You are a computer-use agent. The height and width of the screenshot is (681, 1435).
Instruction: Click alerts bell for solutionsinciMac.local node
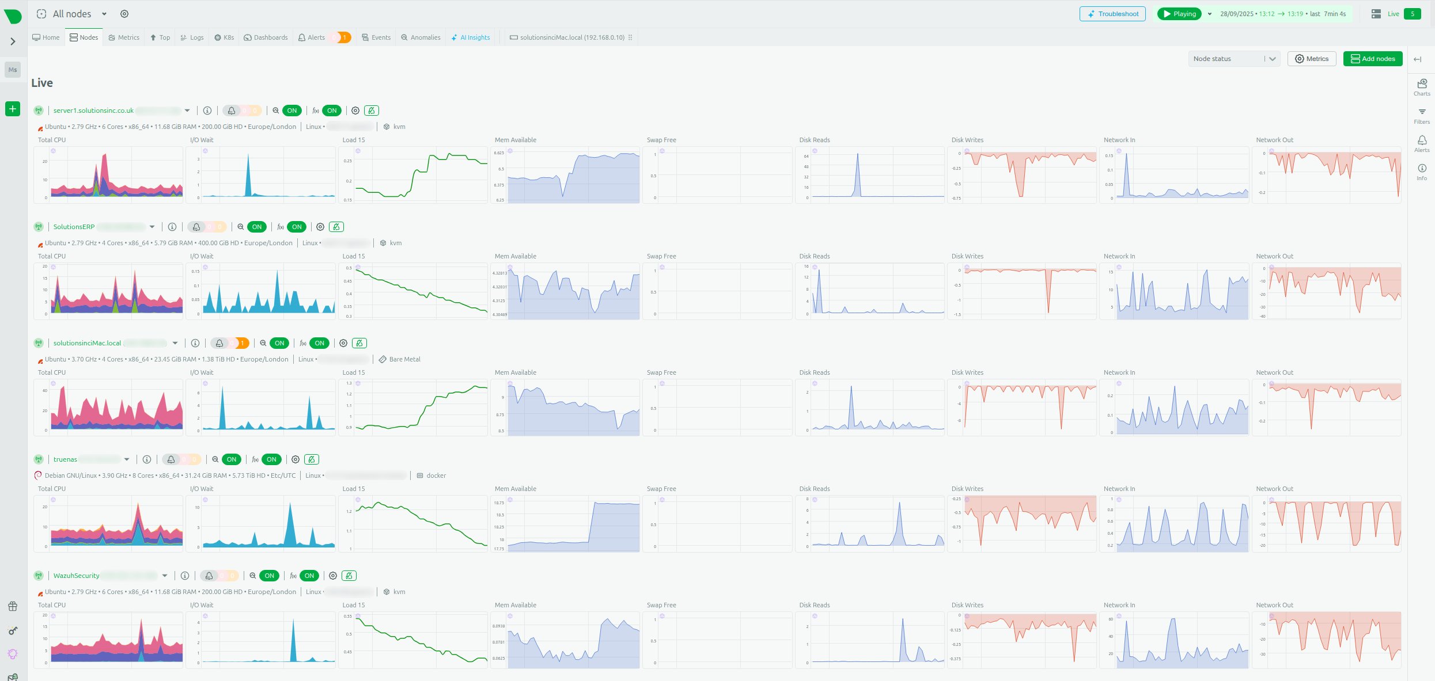click(x=219, y=343)
